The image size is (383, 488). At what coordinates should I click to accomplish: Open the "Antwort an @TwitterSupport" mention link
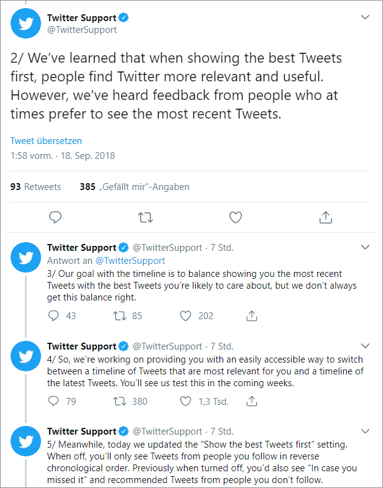(x=130, y=261)
